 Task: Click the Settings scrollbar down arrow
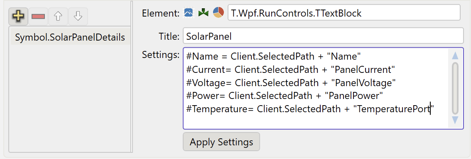click(455, 120)
